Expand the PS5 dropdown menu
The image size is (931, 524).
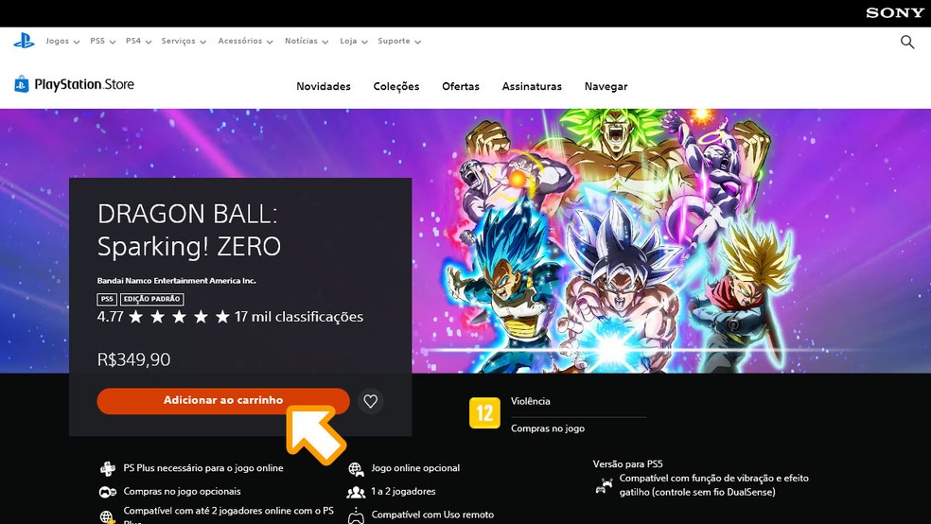click(x=103, y=41)
